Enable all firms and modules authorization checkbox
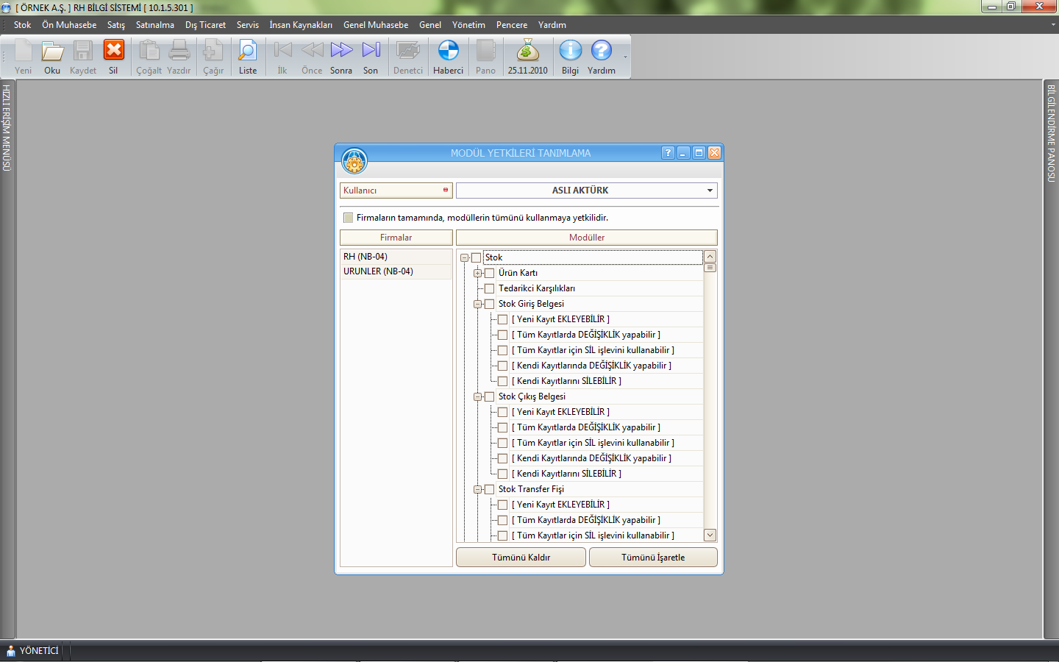 click(x=349, y=218)
